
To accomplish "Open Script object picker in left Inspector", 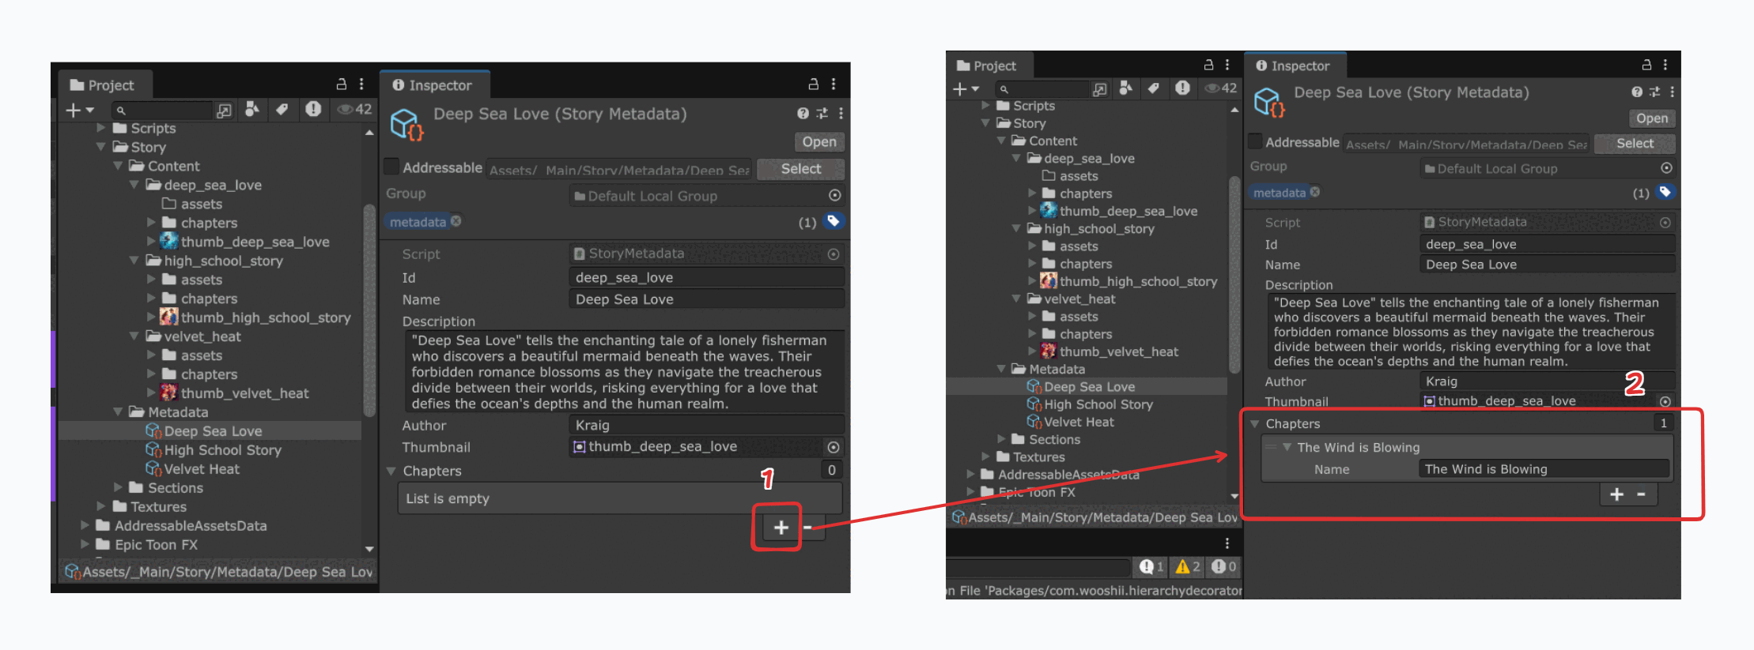I will point(834,254).
